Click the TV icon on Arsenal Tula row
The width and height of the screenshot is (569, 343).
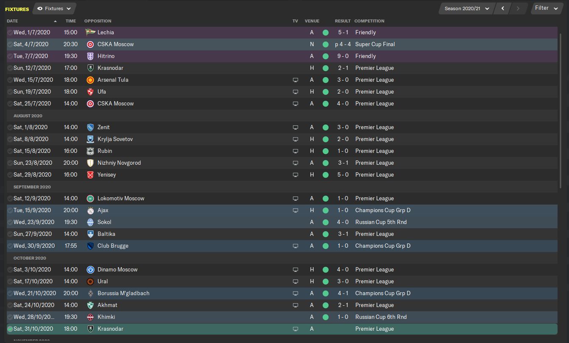coord(296,80)
